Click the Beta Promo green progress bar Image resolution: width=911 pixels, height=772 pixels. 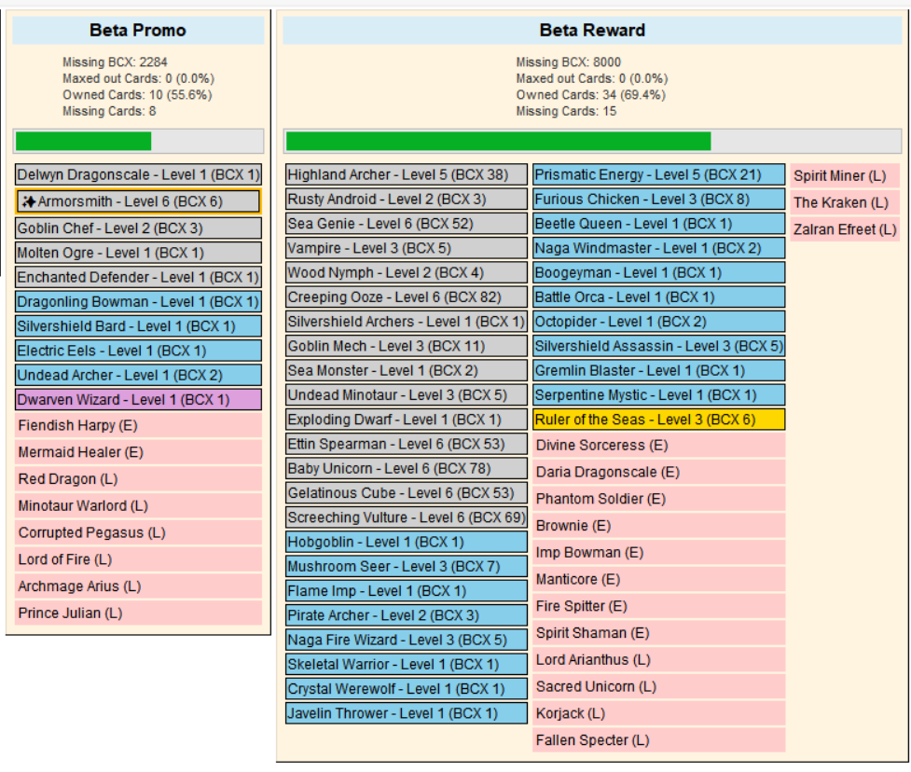pyautogui.click(x=138, y=141)
